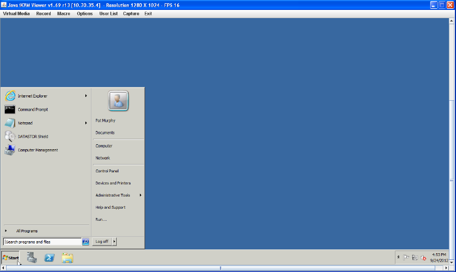Open Control Panel
Viewport: 456px width, 272px height.
(107, 171)
